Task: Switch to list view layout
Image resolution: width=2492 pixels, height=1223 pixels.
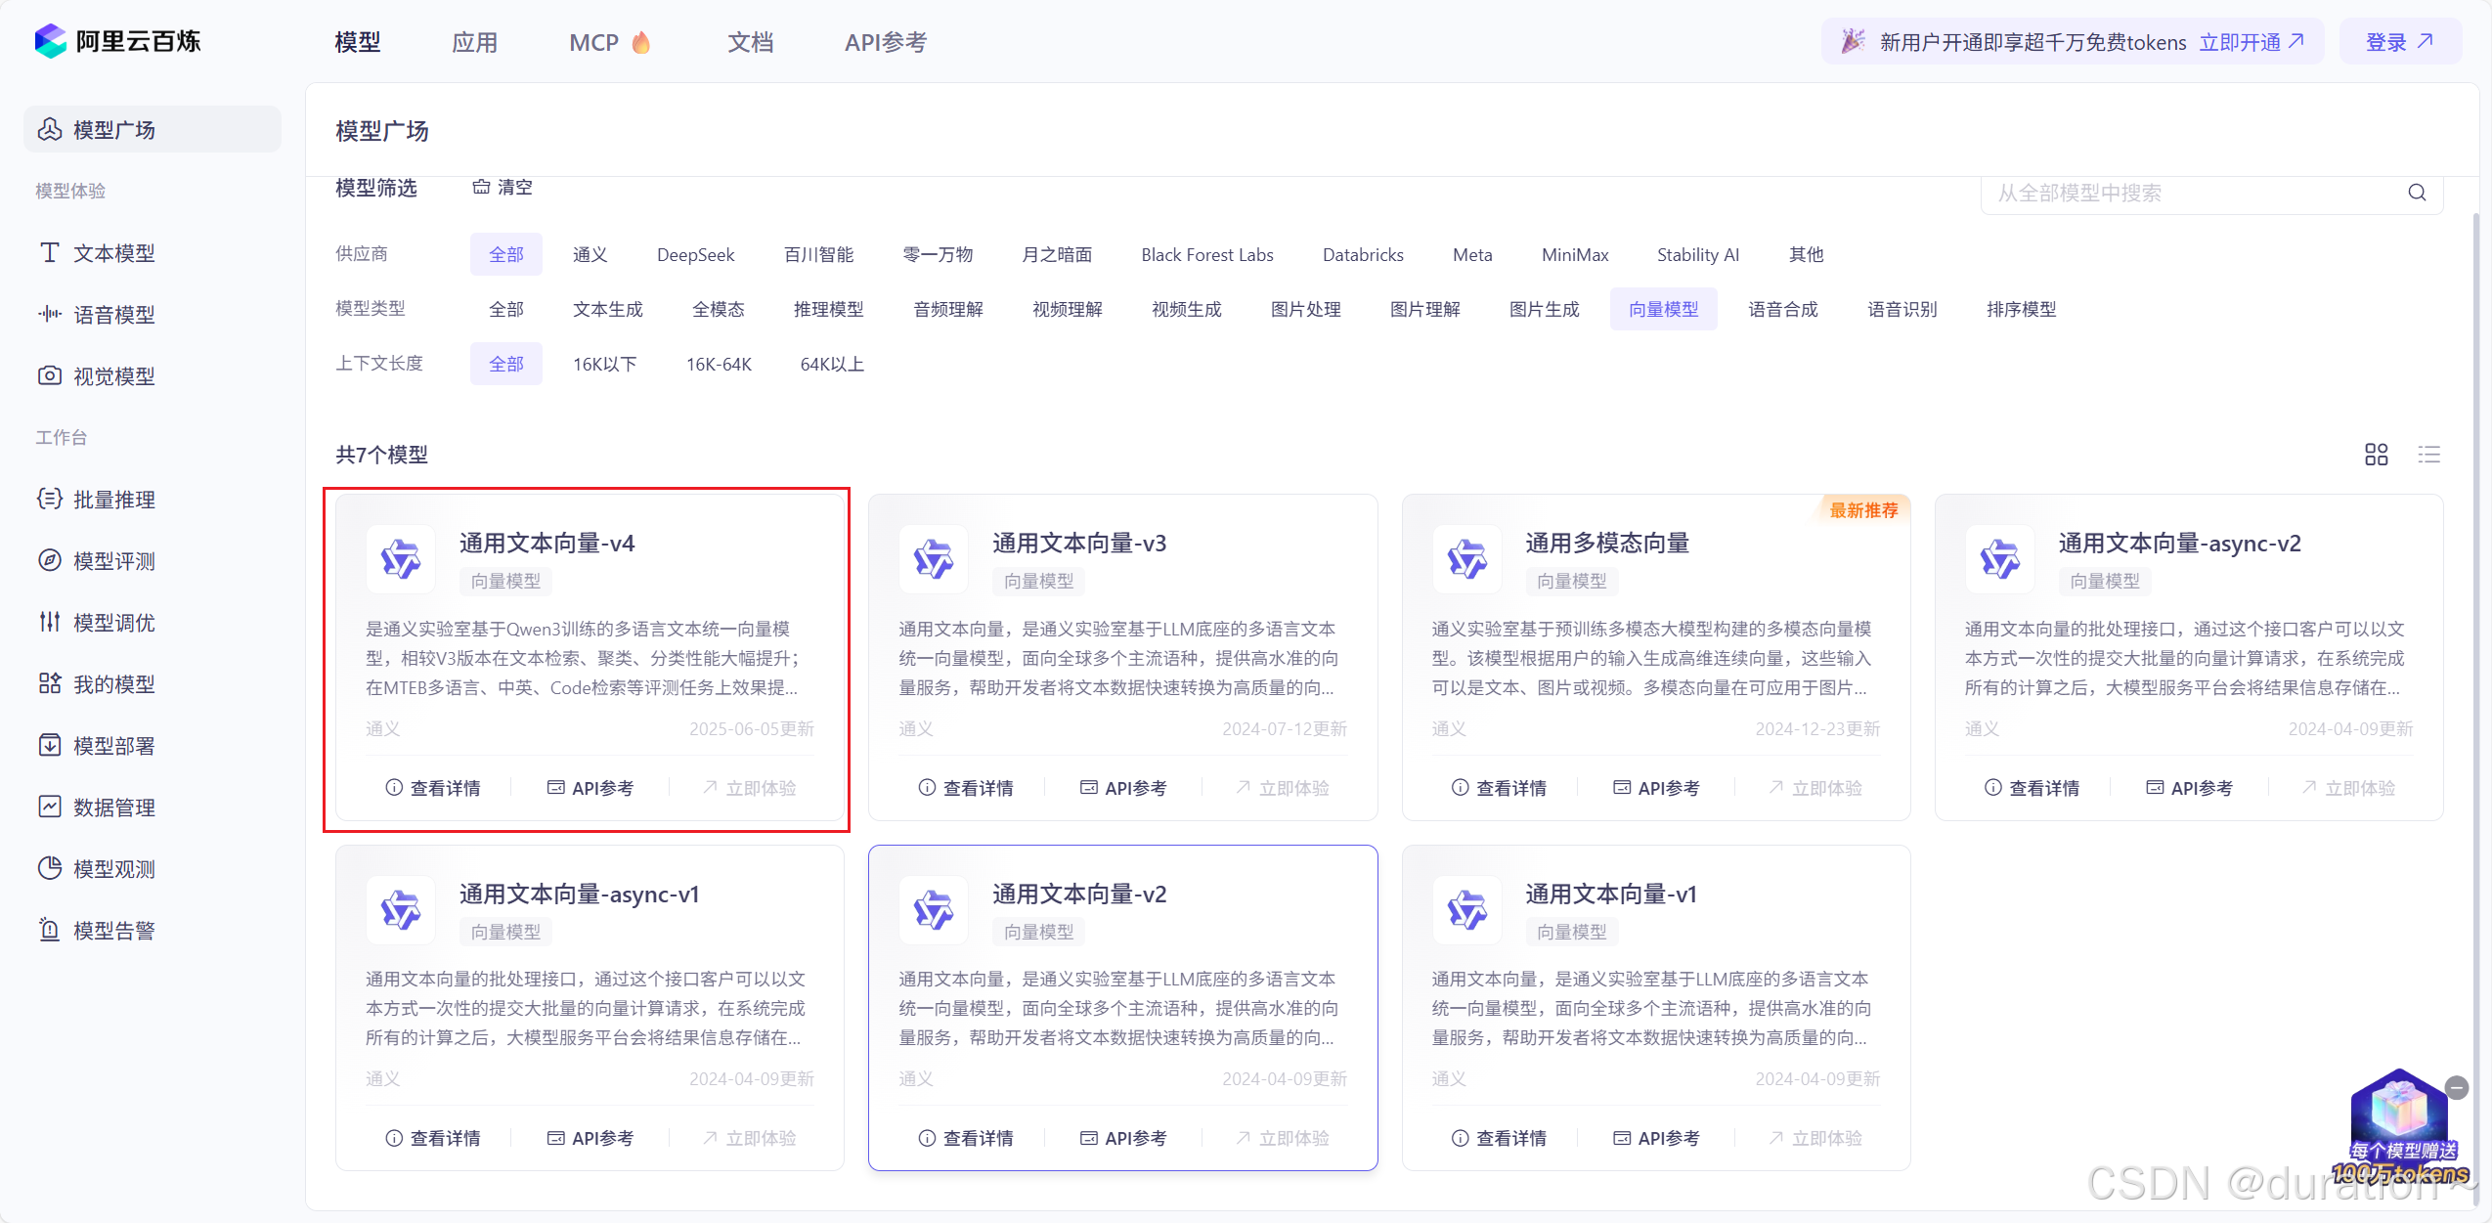Action: (x=2429, y=455)
